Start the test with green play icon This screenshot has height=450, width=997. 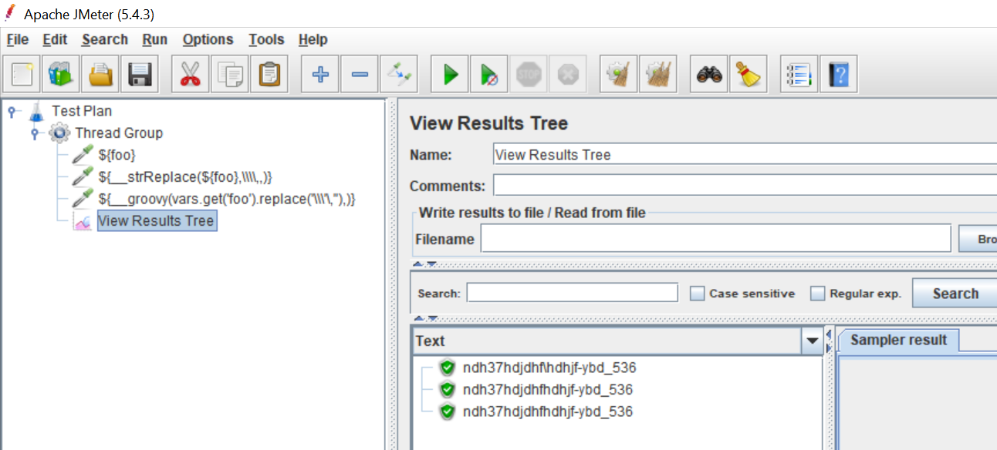(450, 75)
